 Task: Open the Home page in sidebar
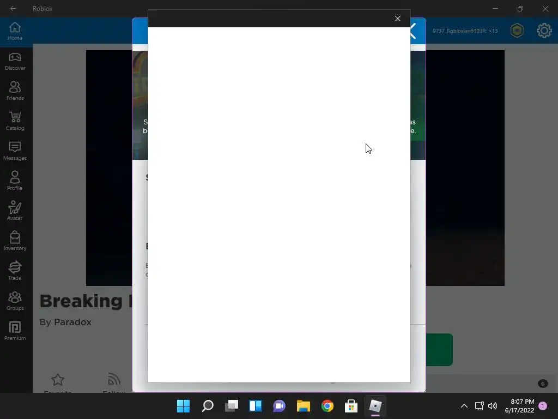tap(15, 31)
